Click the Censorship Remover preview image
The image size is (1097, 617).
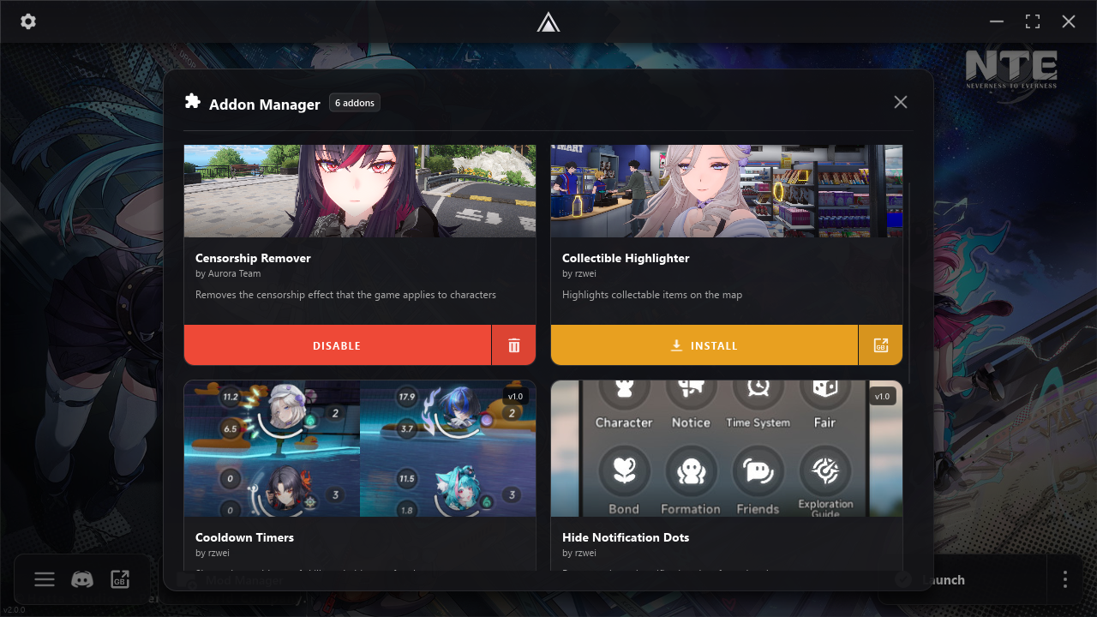tap(360, 191)
